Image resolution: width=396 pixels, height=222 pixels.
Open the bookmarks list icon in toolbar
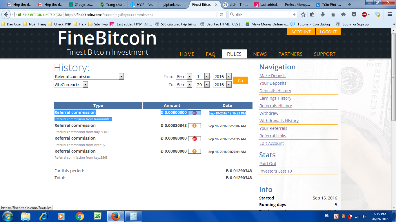point(312,14)
